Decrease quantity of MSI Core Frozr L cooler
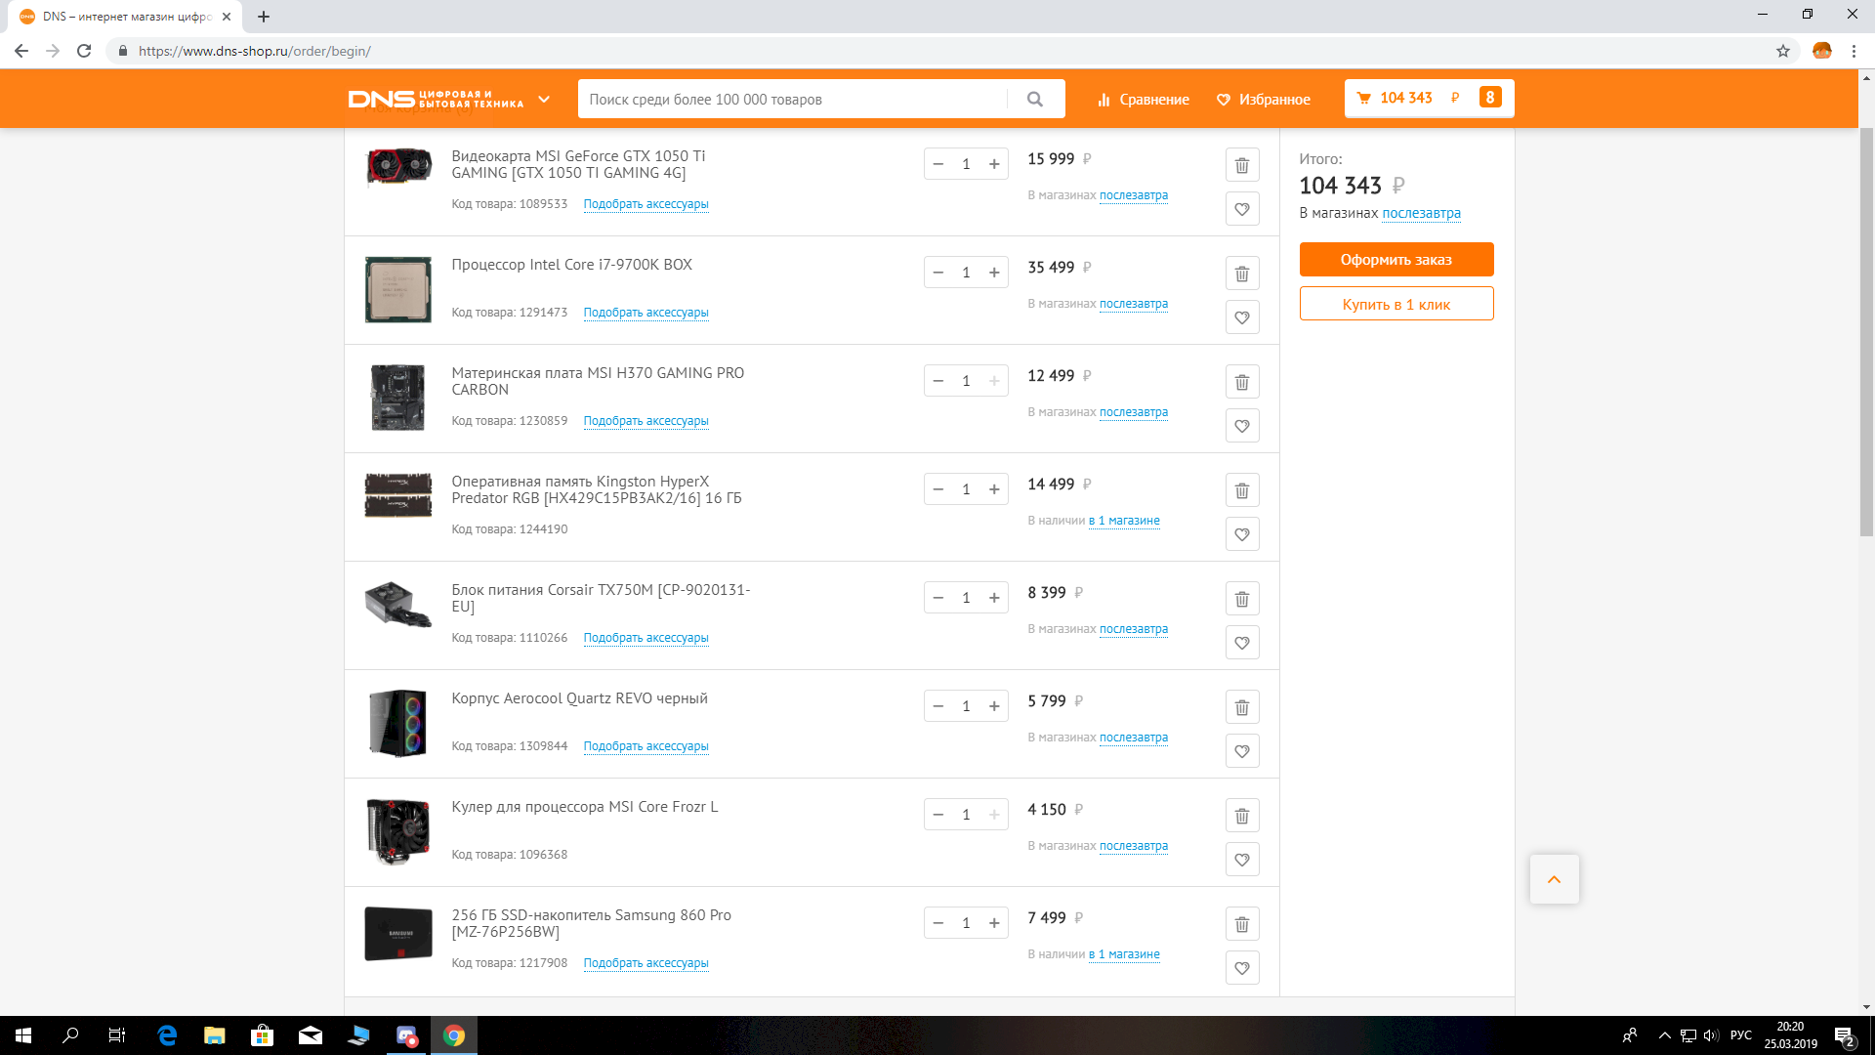 [938, 815]
